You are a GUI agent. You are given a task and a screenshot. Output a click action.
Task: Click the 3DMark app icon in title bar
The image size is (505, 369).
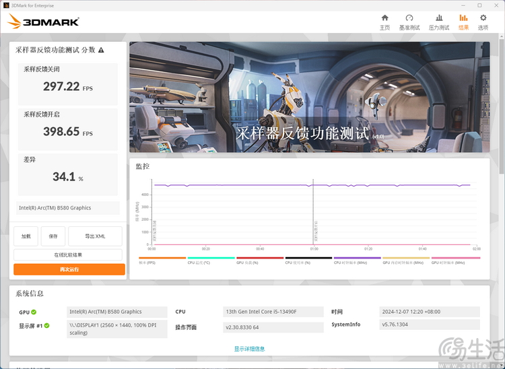coord(6,5)
